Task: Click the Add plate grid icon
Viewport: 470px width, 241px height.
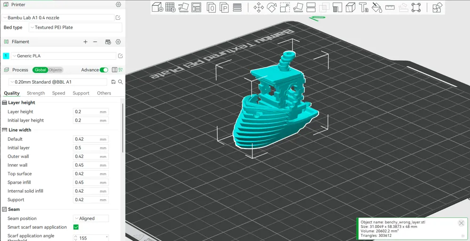Action: click(170, 7)
